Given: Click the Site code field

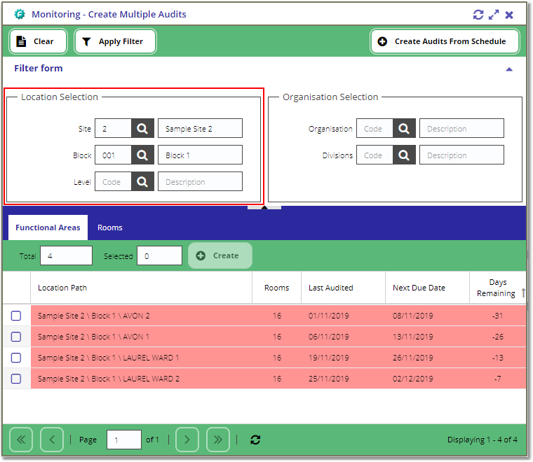Looking at the screenshot, I should tap(113, 128).
